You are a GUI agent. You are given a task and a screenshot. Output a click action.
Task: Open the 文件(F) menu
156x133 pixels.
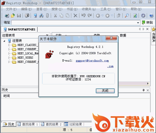point(11,9)
